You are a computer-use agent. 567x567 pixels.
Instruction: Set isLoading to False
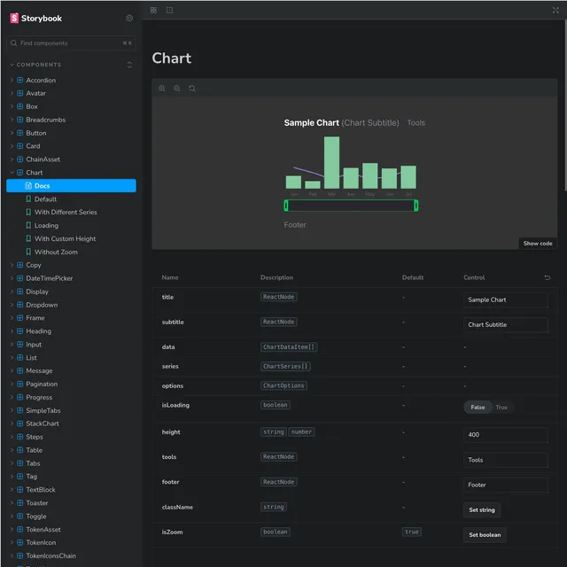(478, 408)
